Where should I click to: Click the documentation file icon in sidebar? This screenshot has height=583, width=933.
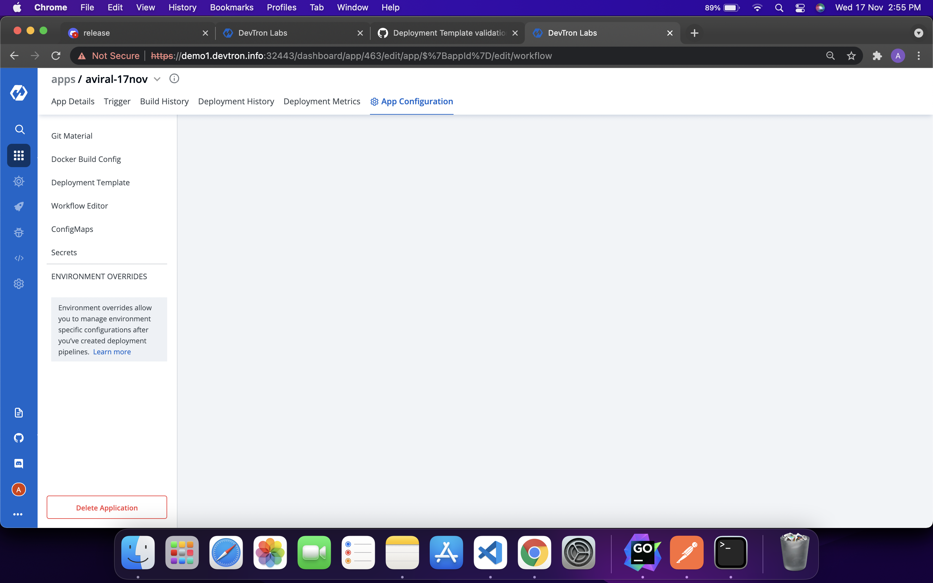(18, 413)
